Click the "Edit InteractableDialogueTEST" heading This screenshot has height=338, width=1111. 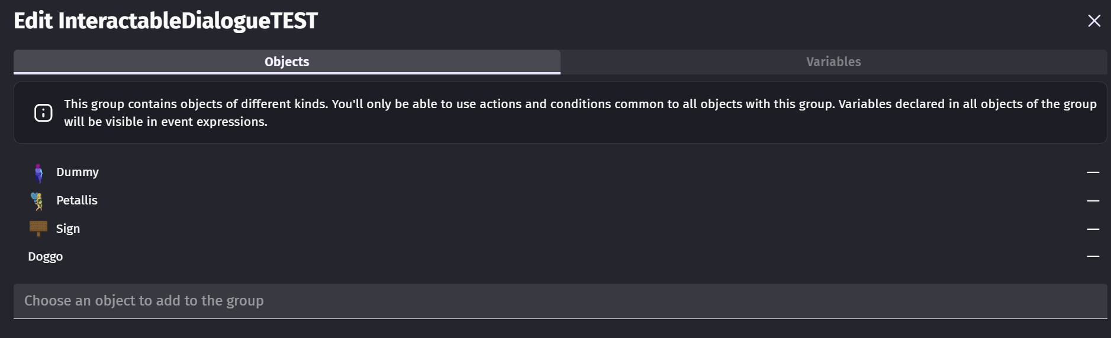click(x=166, y=21)
